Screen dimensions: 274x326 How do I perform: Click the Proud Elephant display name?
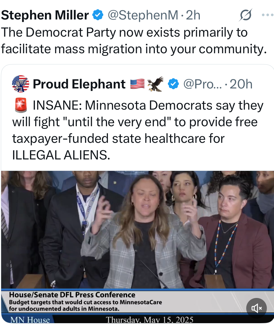pos(79,84)
